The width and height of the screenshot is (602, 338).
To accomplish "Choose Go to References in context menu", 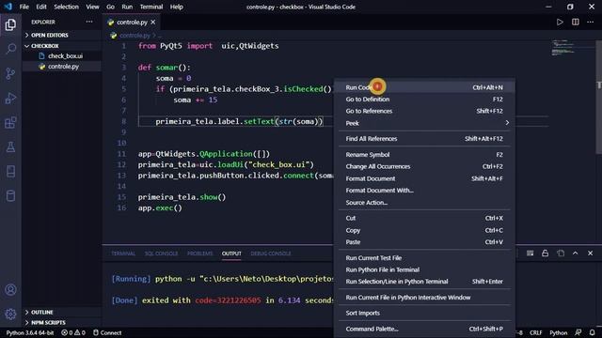I will (424, 111).
